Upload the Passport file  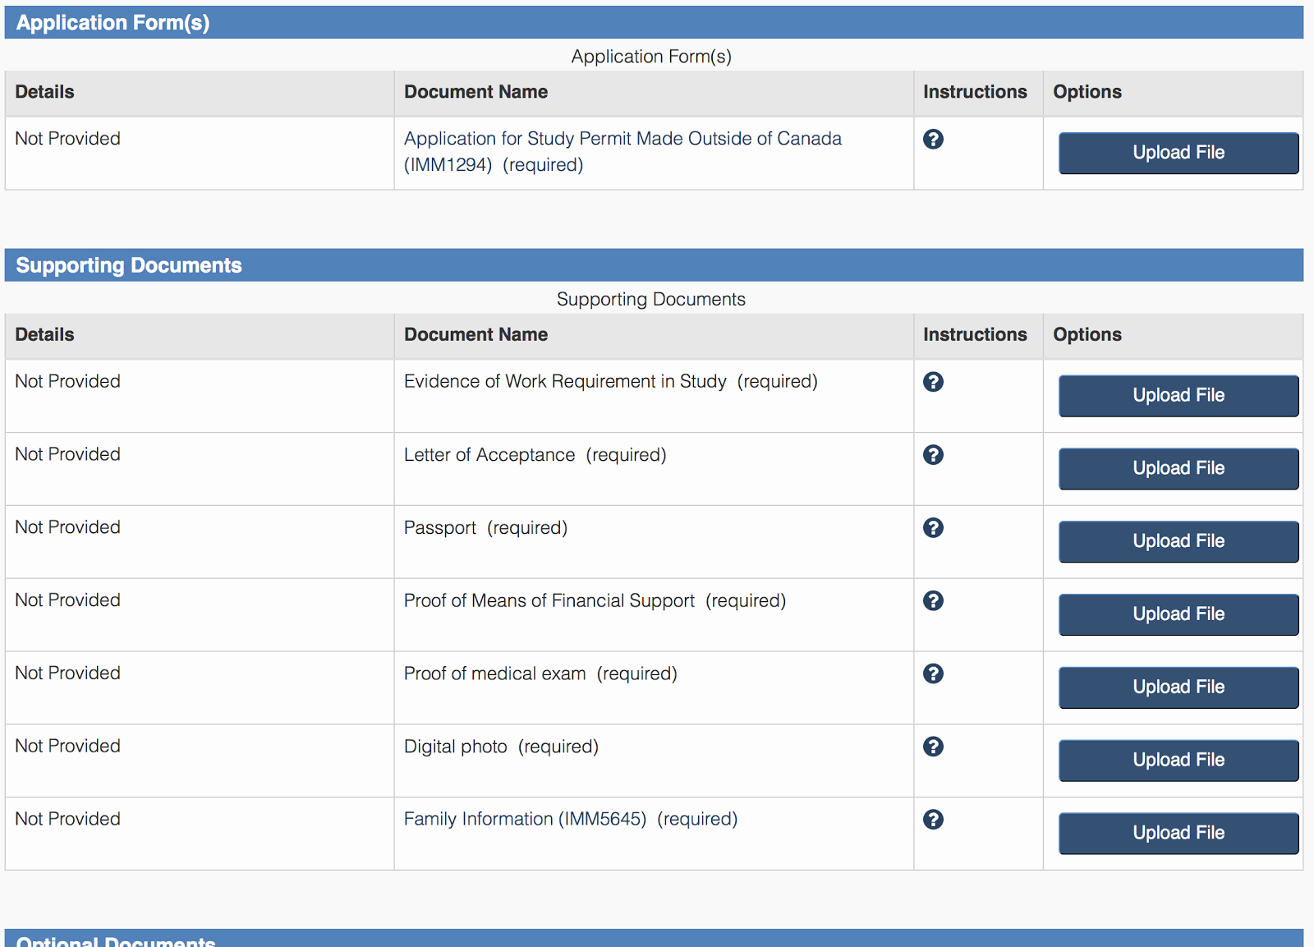[1178, 541]
